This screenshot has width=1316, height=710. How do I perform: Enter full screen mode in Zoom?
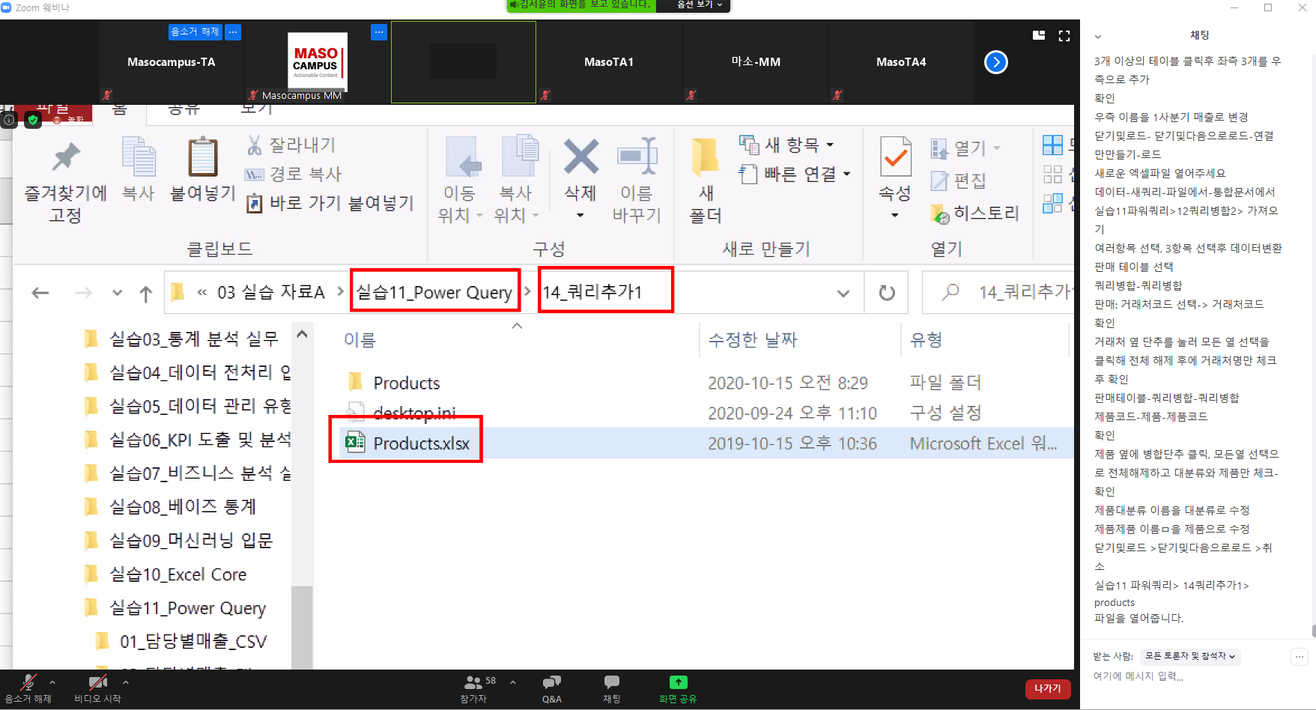[x=1064, y=36]
